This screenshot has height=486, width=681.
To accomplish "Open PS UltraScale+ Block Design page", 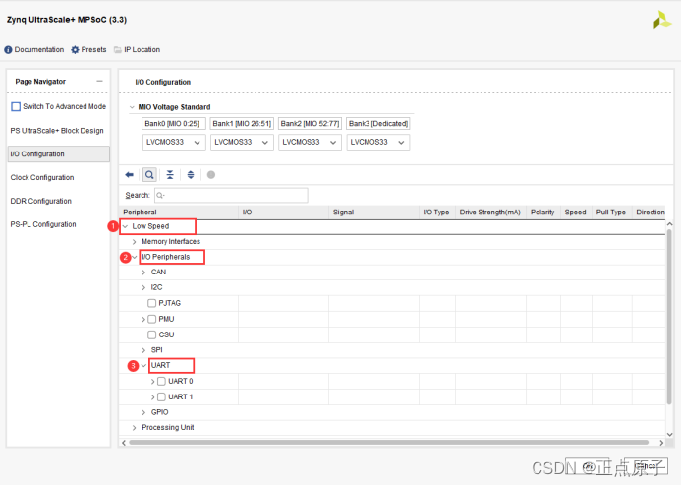I will pyautogui.click(x=57, y=131).
